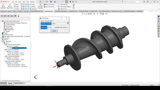Click the 3D HSR icon
160x90 pixels.
[73, 6]
